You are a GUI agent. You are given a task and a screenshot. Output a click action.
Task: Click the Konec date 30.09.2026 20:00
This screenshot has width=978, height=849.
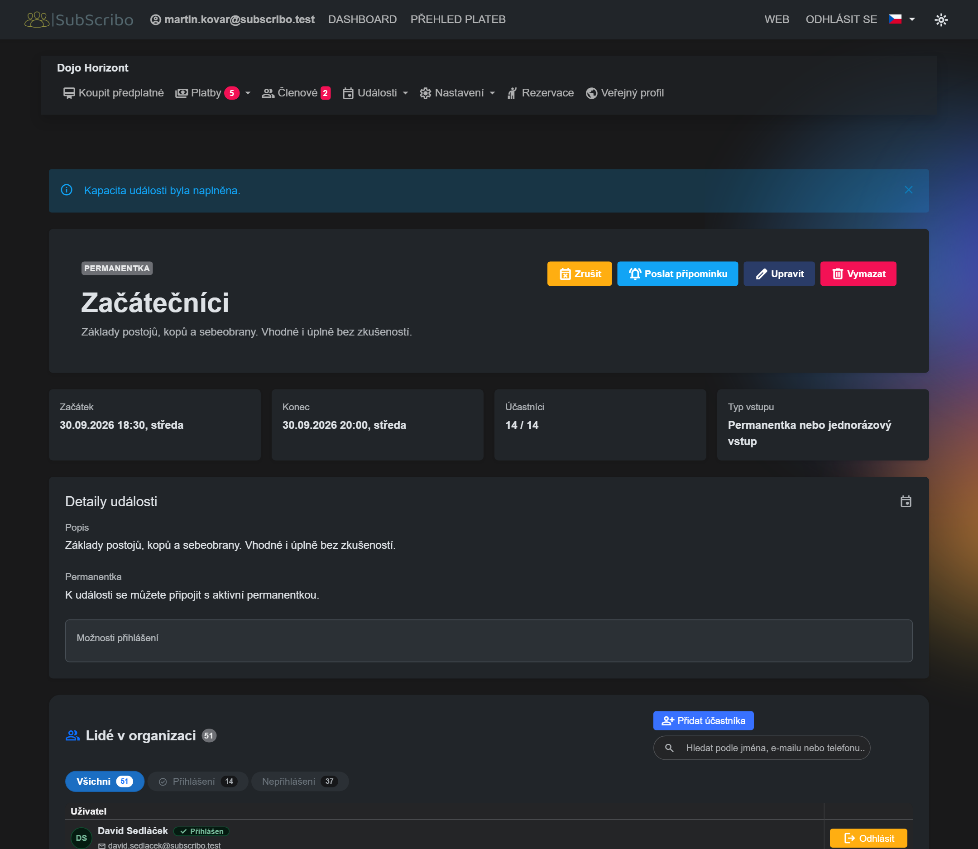pos(344,425)
